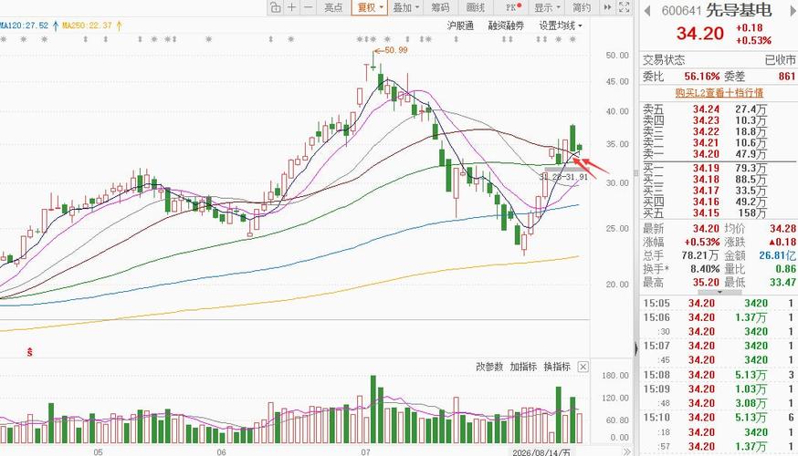Click the 均价 value 34.28

point(782,229)
